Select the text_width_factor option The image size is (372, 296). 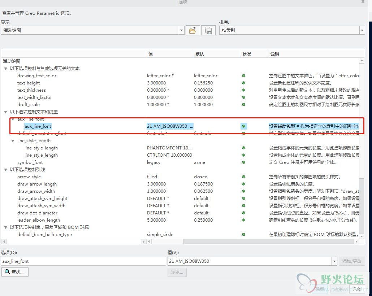tap(35, 97)
